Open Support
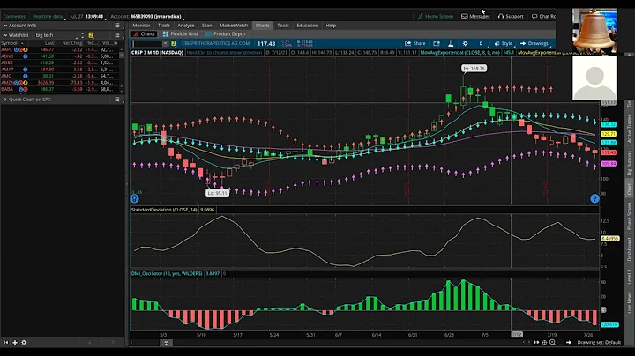 [511, 16]
